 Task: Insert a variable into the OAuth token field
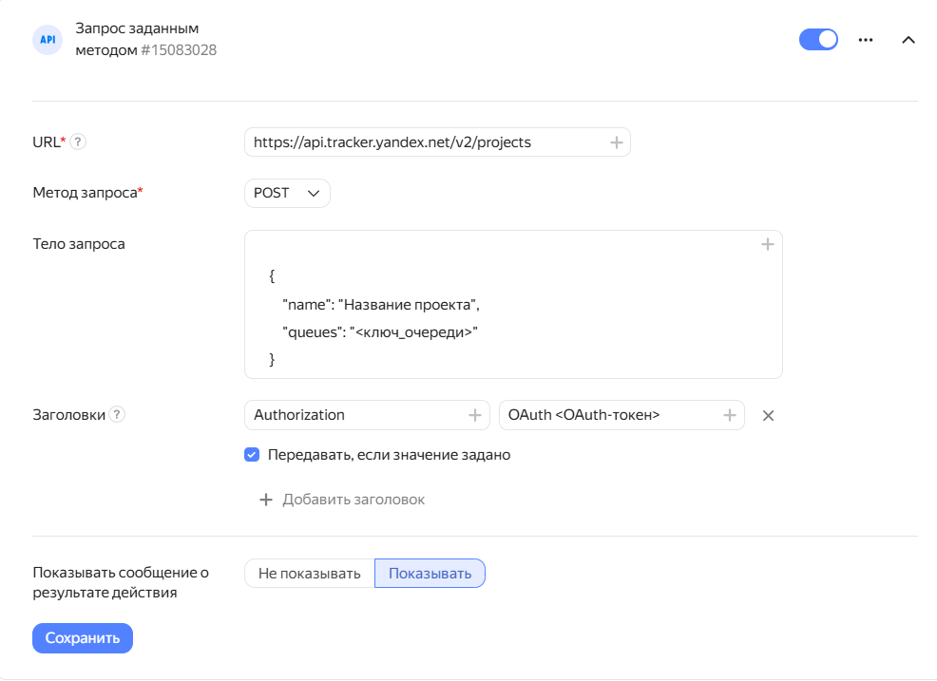click(x=728, y=414)
